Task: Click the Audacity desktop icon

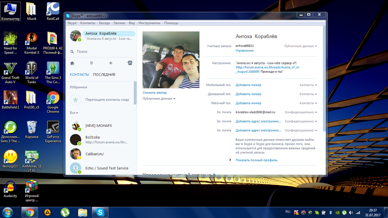Action: pos(10,188)
